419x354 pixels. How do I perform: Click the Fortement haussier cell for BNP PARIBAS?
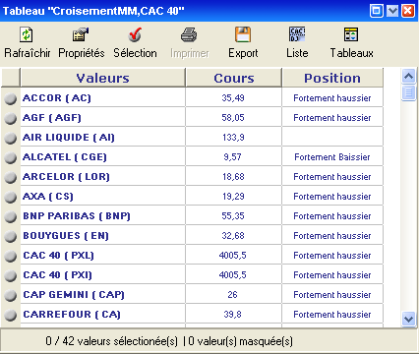click(x=332, y=216)
